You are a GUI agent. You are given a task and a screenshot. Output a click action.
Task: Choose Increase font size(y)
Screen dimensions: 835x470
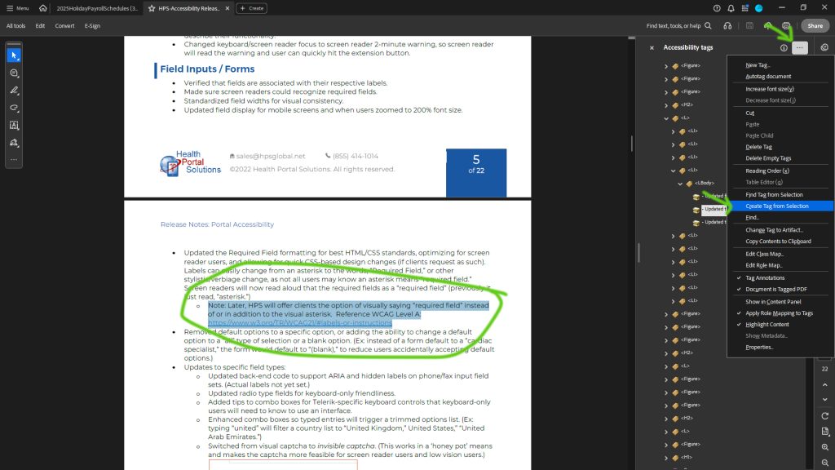click(770, 89)
